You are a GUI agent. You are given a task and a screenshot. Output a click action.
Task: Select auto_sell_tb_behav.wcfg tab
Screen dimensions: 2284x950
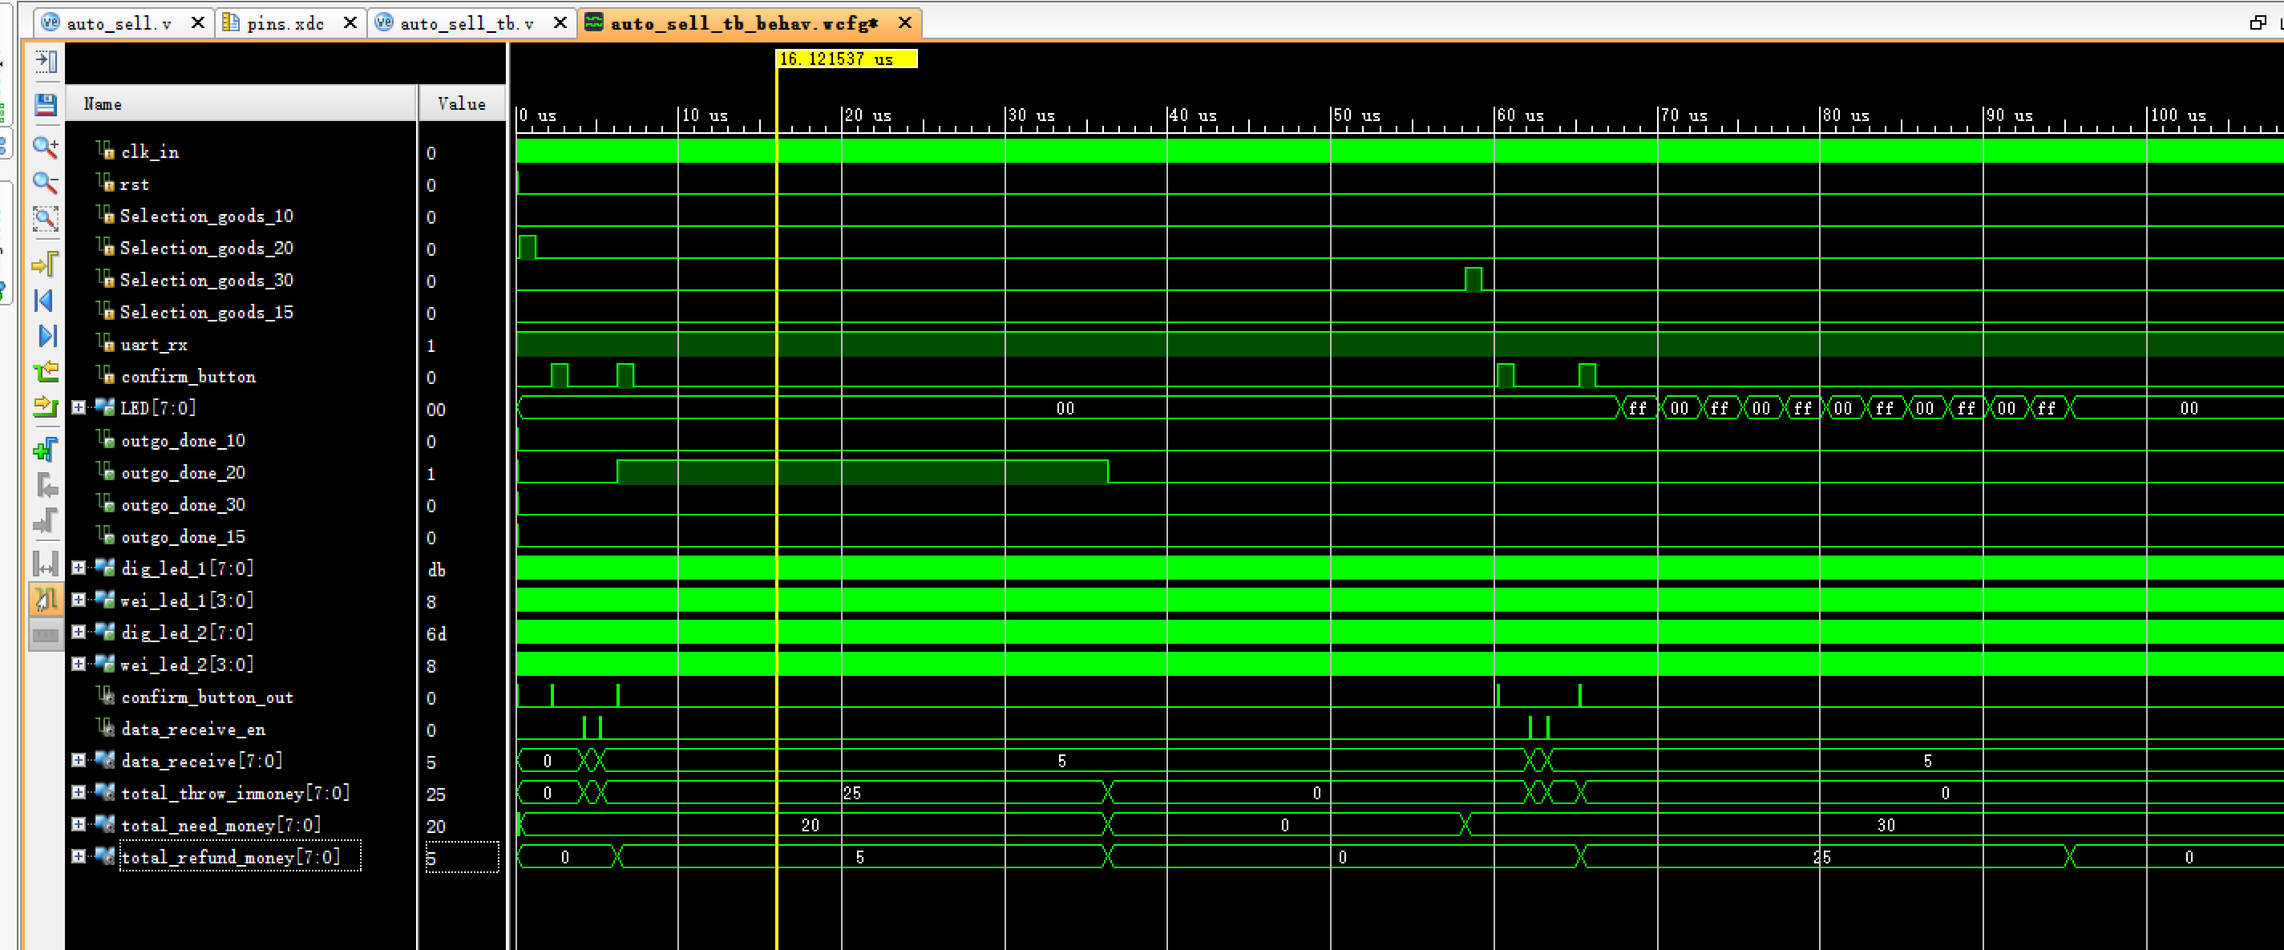(x=744, y=23)
